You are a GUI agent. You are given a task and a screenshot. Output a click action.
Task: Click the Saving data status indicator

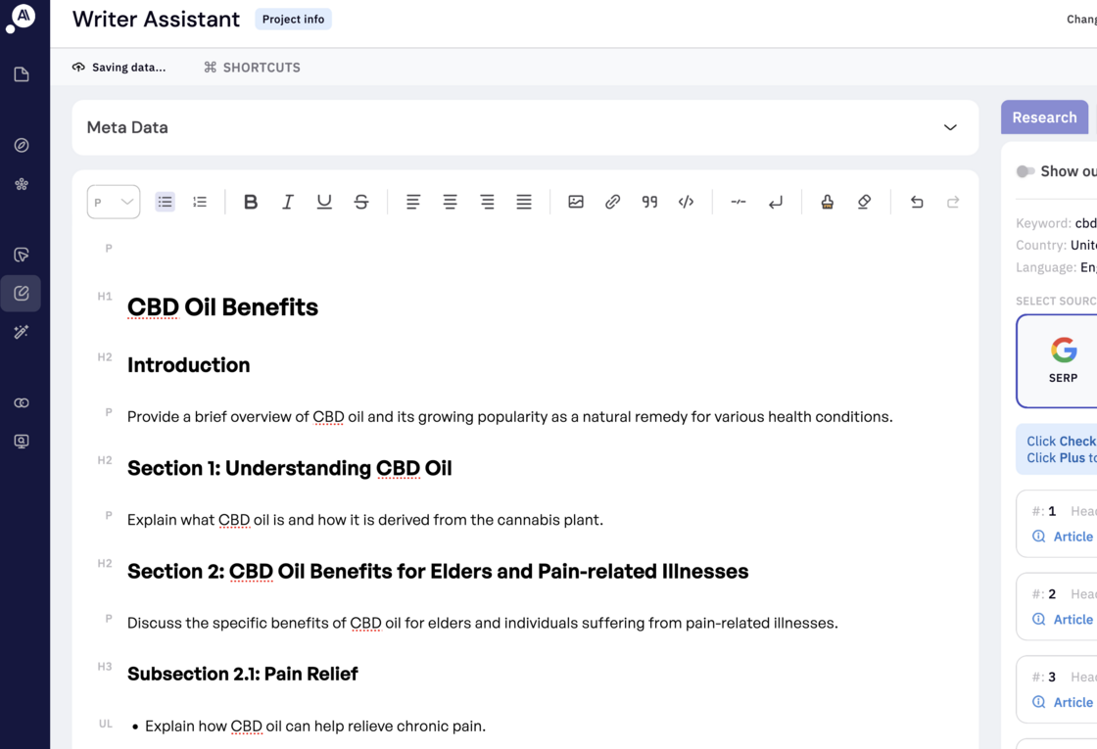119,68
